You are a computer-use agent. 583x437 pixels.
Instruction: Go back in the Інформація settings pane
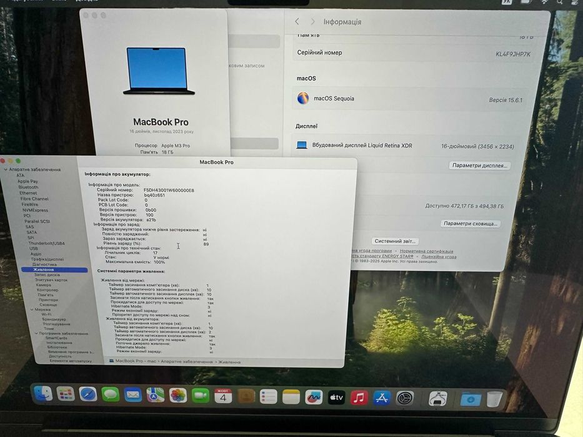click(x=297, y=21)
